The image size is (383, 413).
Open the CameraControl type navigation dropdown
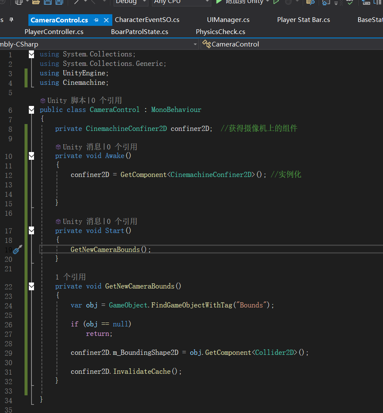click(292, 44)
